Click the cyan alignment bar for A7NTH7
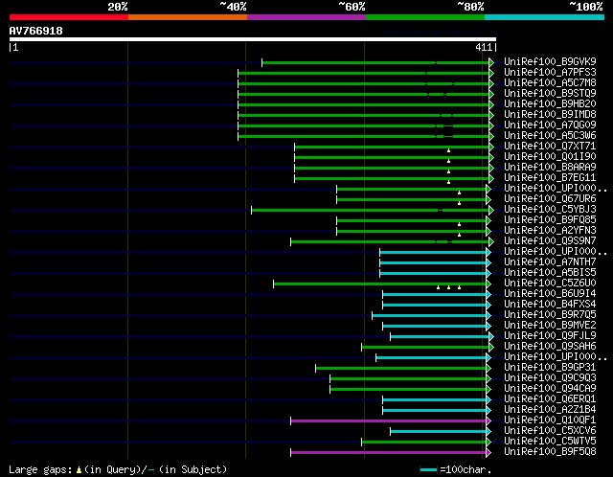 [433, 263]
